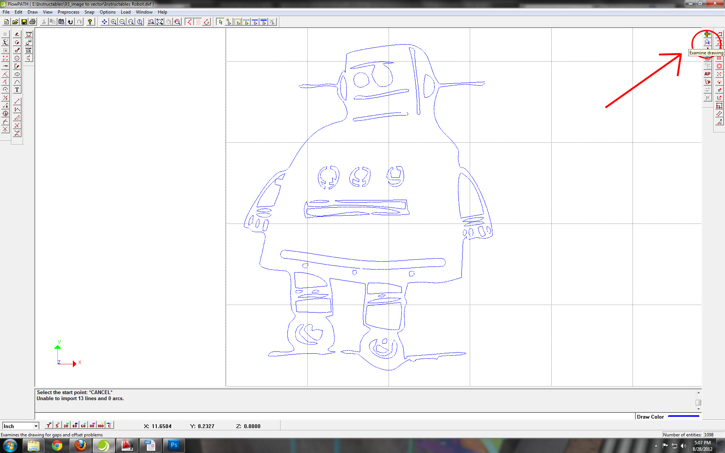This screenshot has height=453, width=725.
Task: Click the Pan arrows icon
Action: point(104,22)
